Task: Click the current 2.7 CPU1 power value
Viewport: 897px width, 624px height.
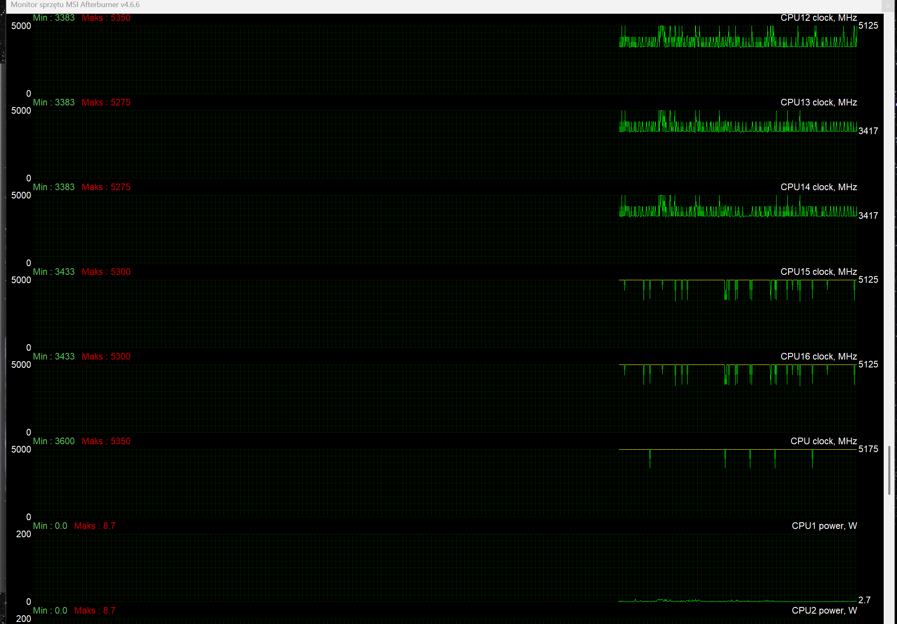Action: pos(864,600)
